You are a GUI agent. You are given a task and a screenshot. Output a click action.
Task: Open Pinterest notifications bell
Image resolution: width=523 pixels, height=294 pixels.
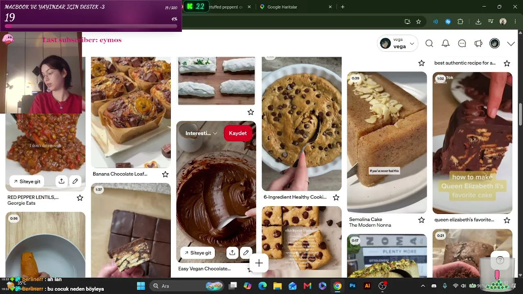[x=446, y=43]
